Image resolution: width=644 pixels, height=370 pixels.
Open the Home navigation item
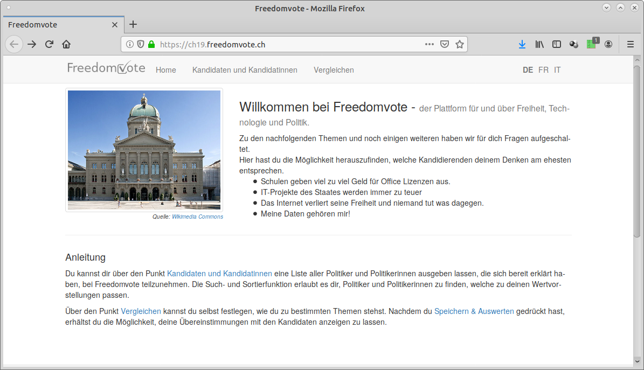point(166,70)
